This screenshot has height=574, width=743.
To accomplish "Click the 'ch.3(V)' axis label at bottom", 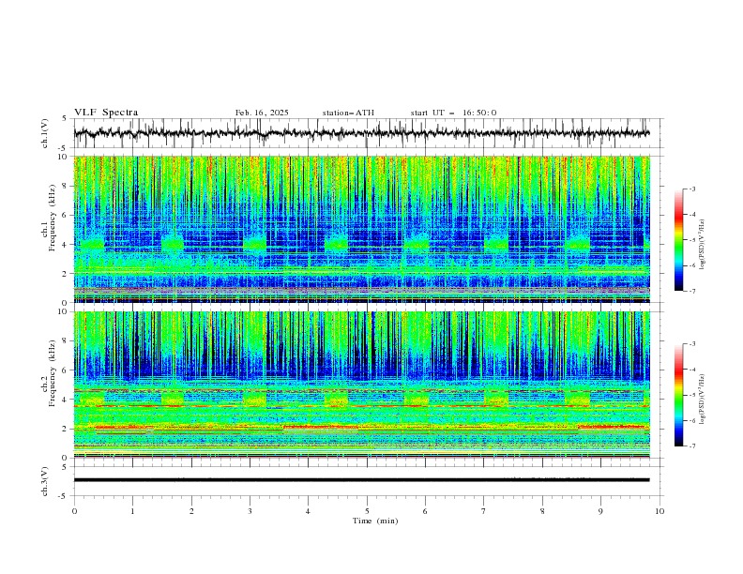I will (45, 482).
